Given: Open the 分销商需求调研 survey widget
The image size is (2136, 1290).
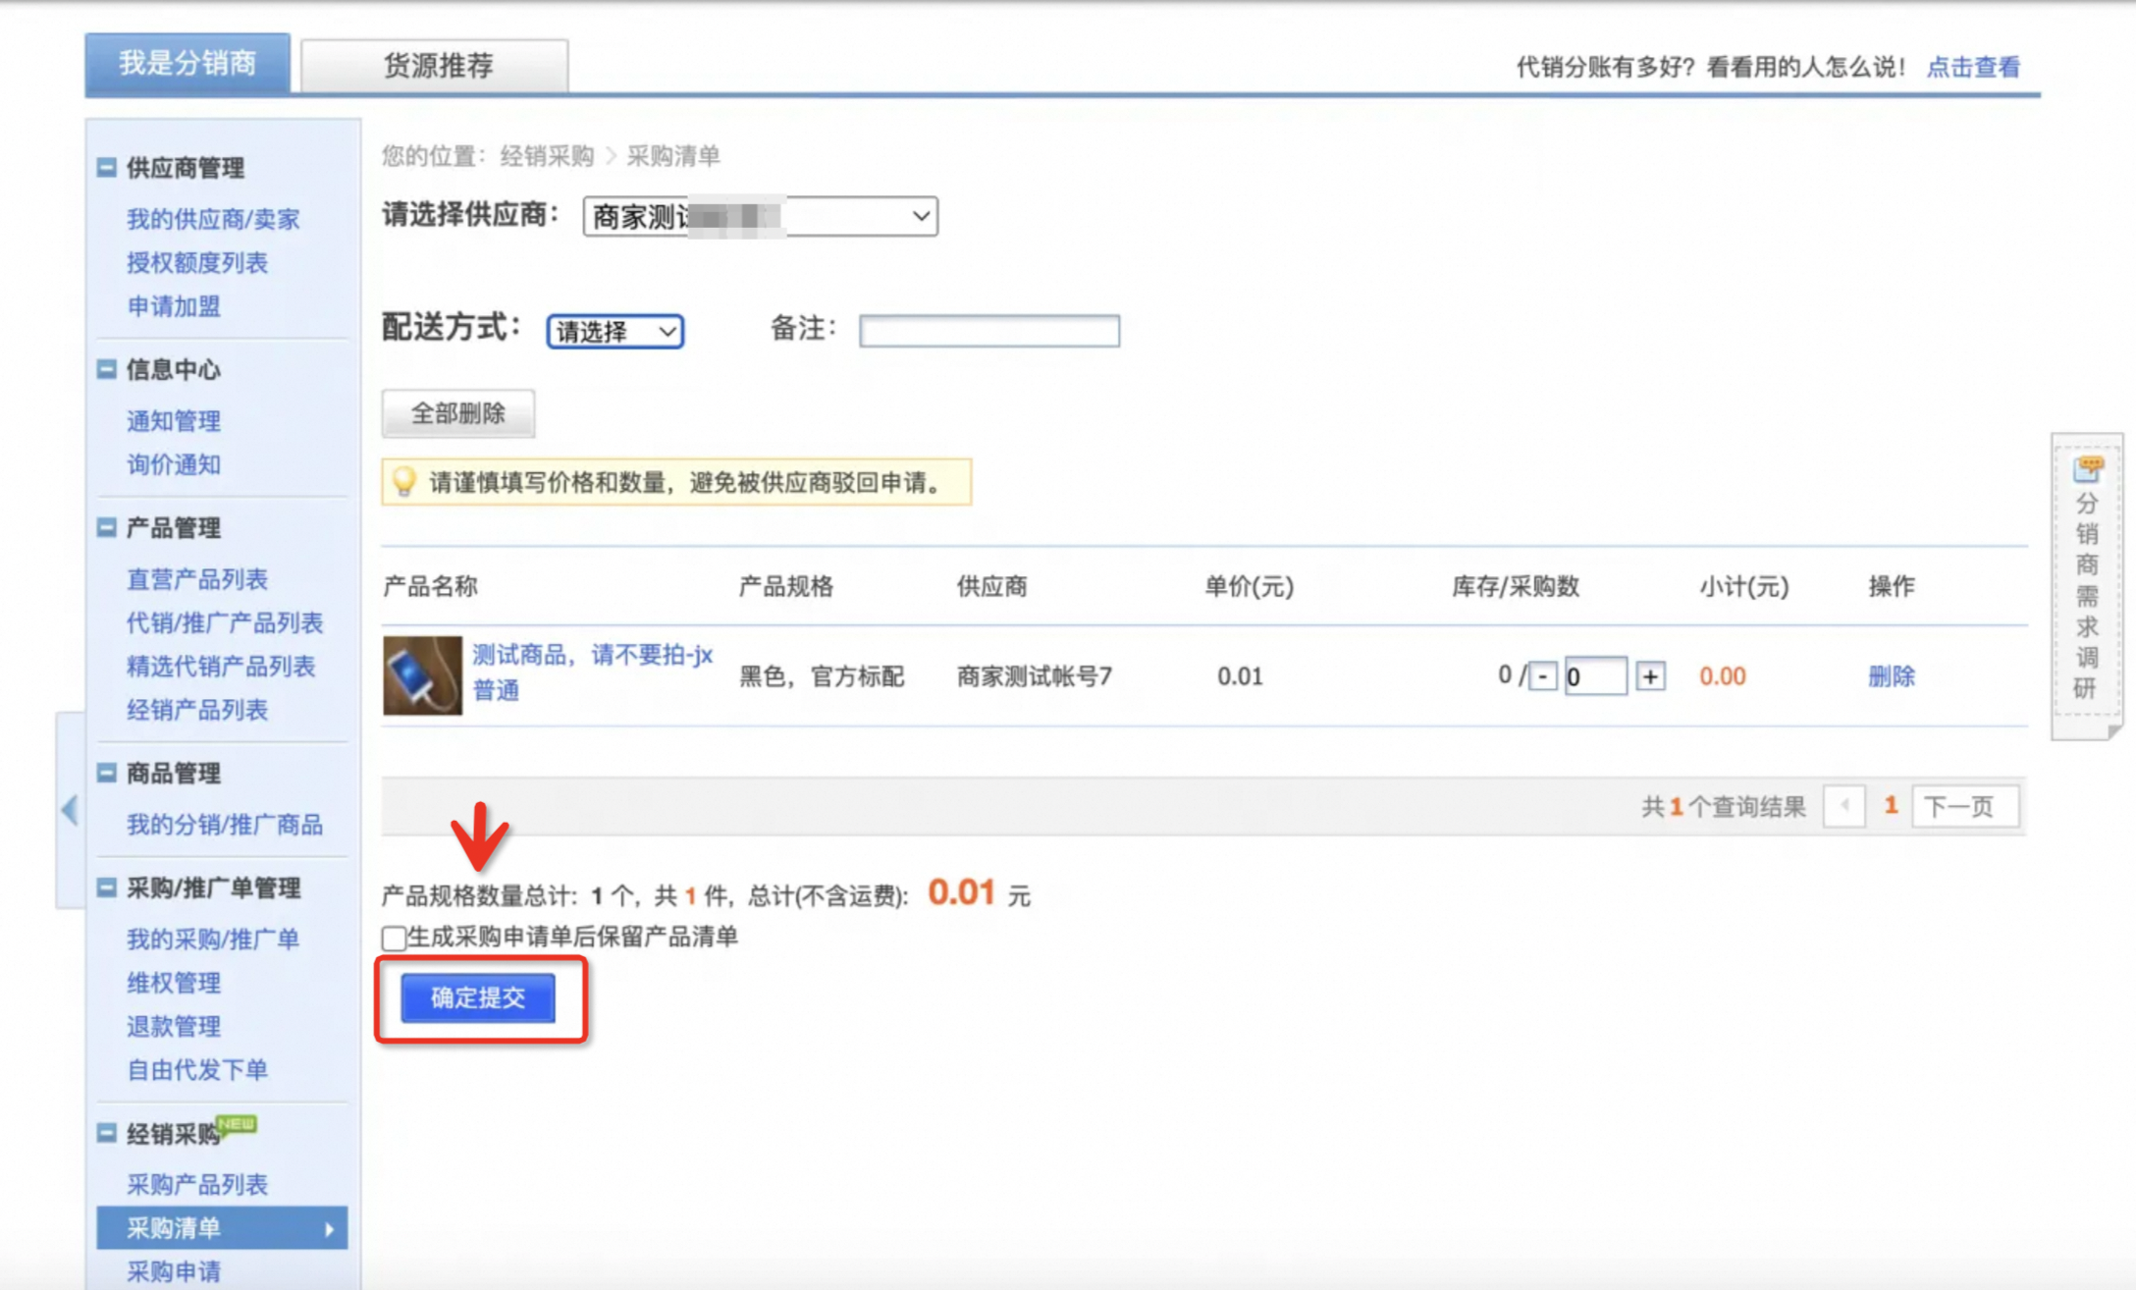Looking at the screenshot, I should click(2086, 586).
